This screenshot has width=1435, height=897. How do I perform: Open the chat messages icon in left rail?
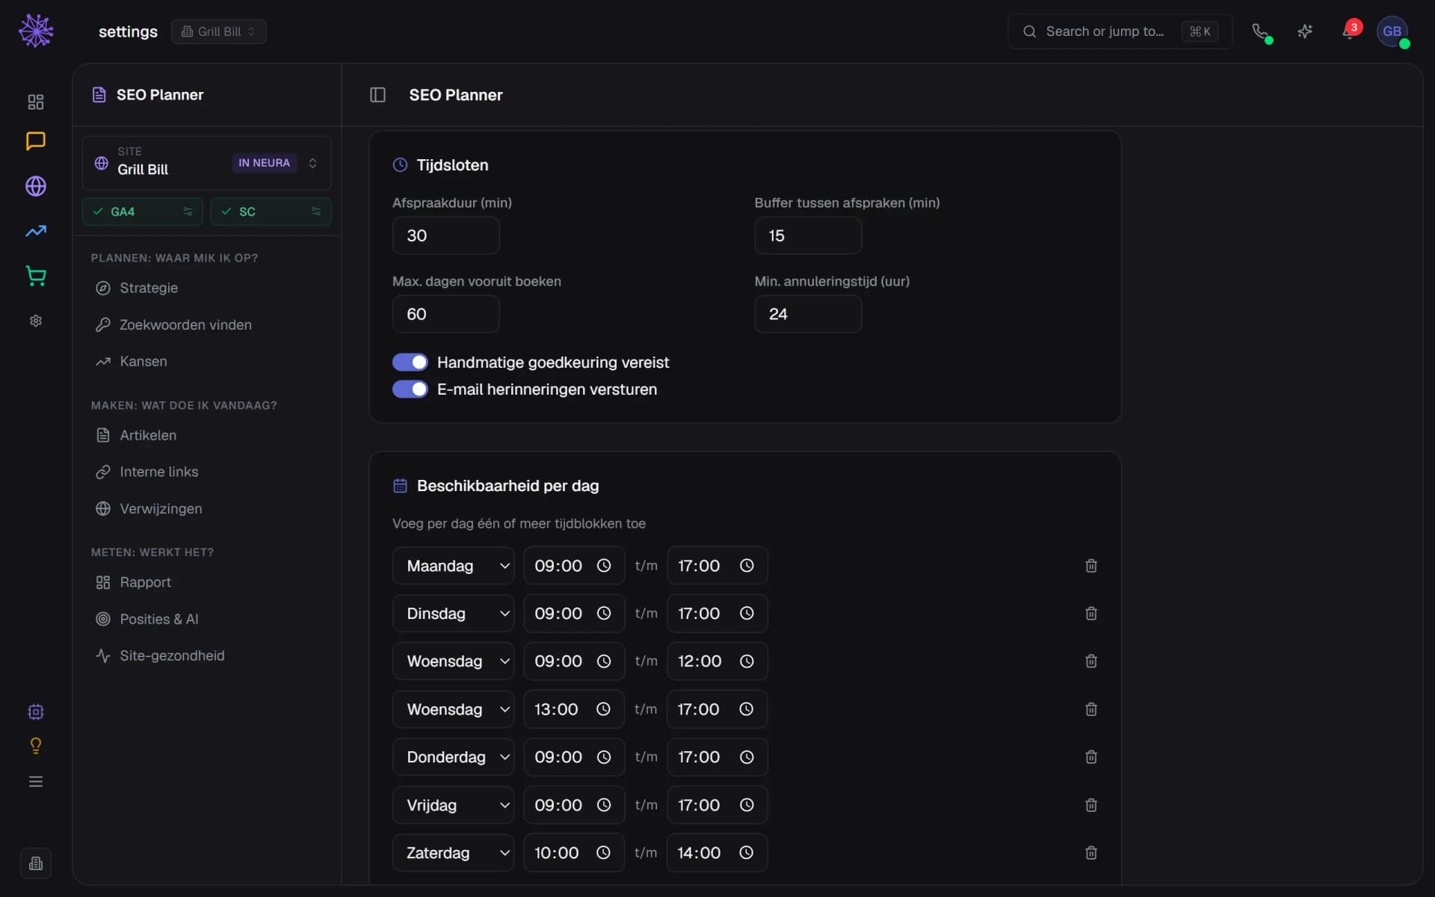coord(36,141)
